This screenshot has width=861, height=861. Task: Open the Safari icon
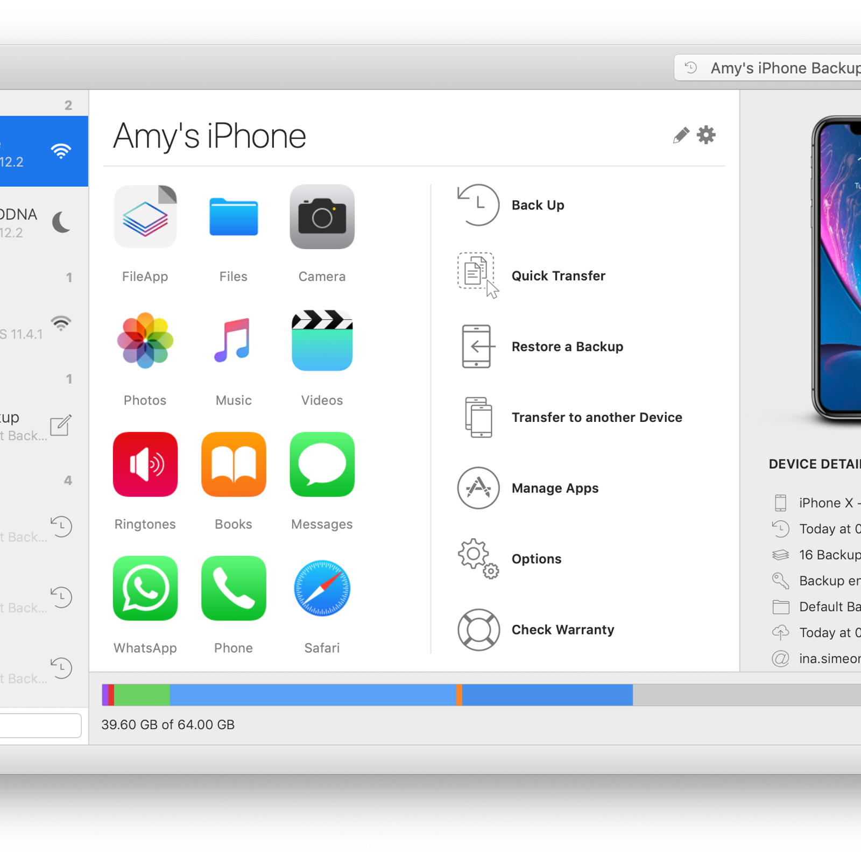coord(322,588)
